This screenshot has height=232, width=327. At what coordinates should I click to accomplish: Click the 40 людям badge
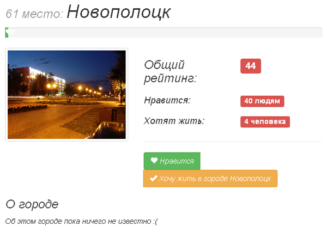tap(262, 101)
